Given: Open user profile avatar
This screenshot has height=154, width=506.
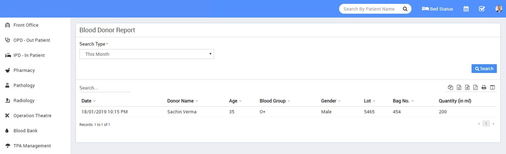Looking at the screenshot, I should coord(498,9).
